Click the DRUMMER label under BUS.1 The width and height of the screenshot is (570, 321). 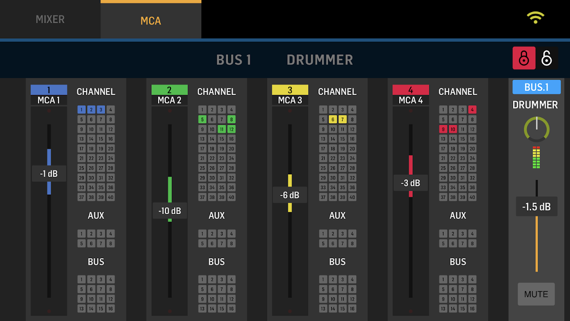535,105
